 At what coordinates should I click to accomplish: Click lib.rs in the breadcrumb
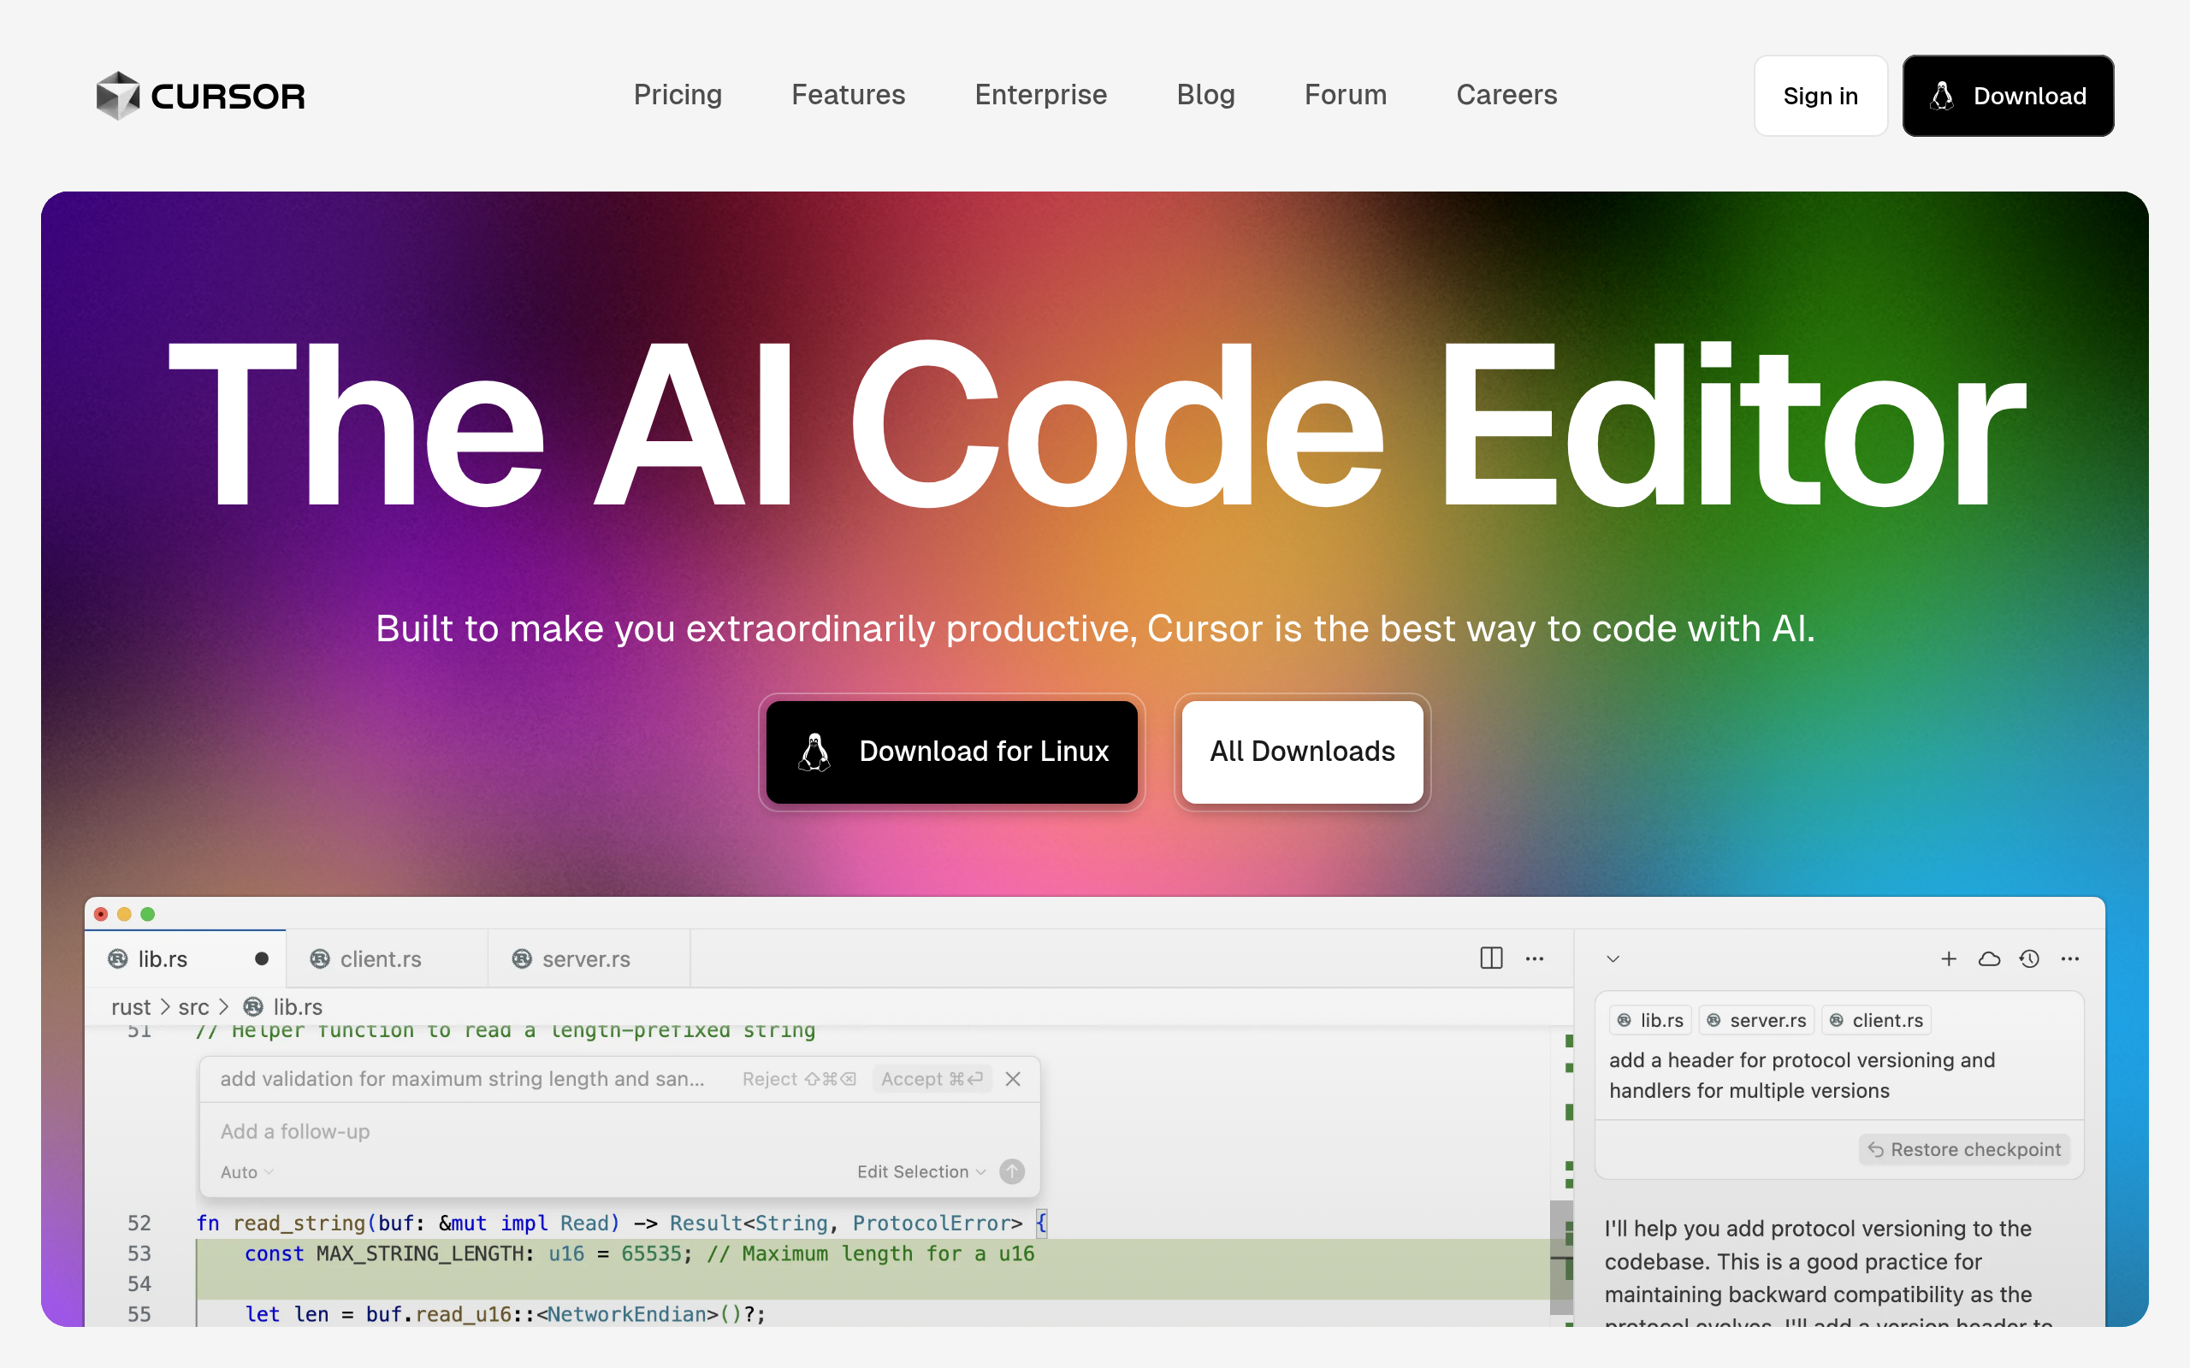click(x=283, y=1007)
